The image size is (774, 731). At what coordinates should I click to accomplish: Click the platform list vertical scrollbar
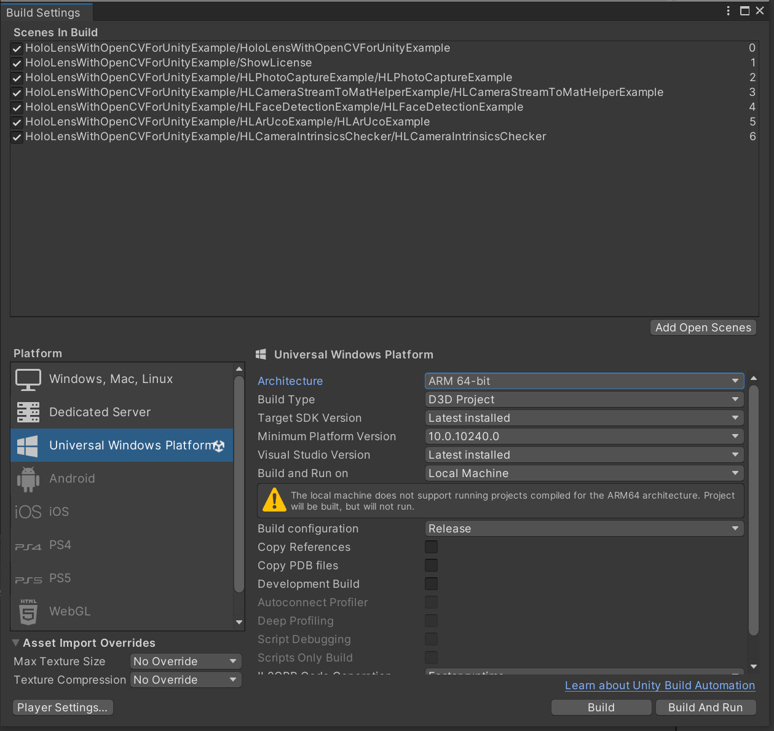239,484
